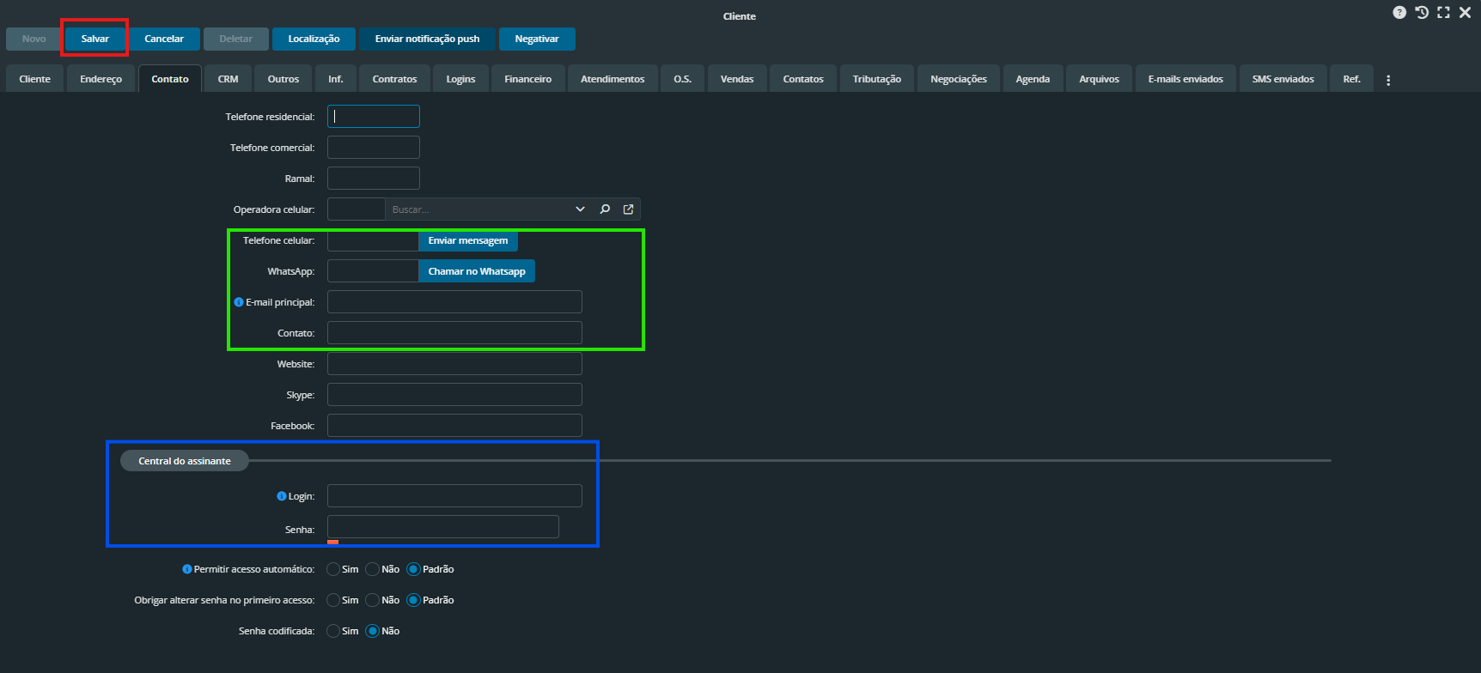
Task: Open the change history clock icon
Action: click(1422, 12)
